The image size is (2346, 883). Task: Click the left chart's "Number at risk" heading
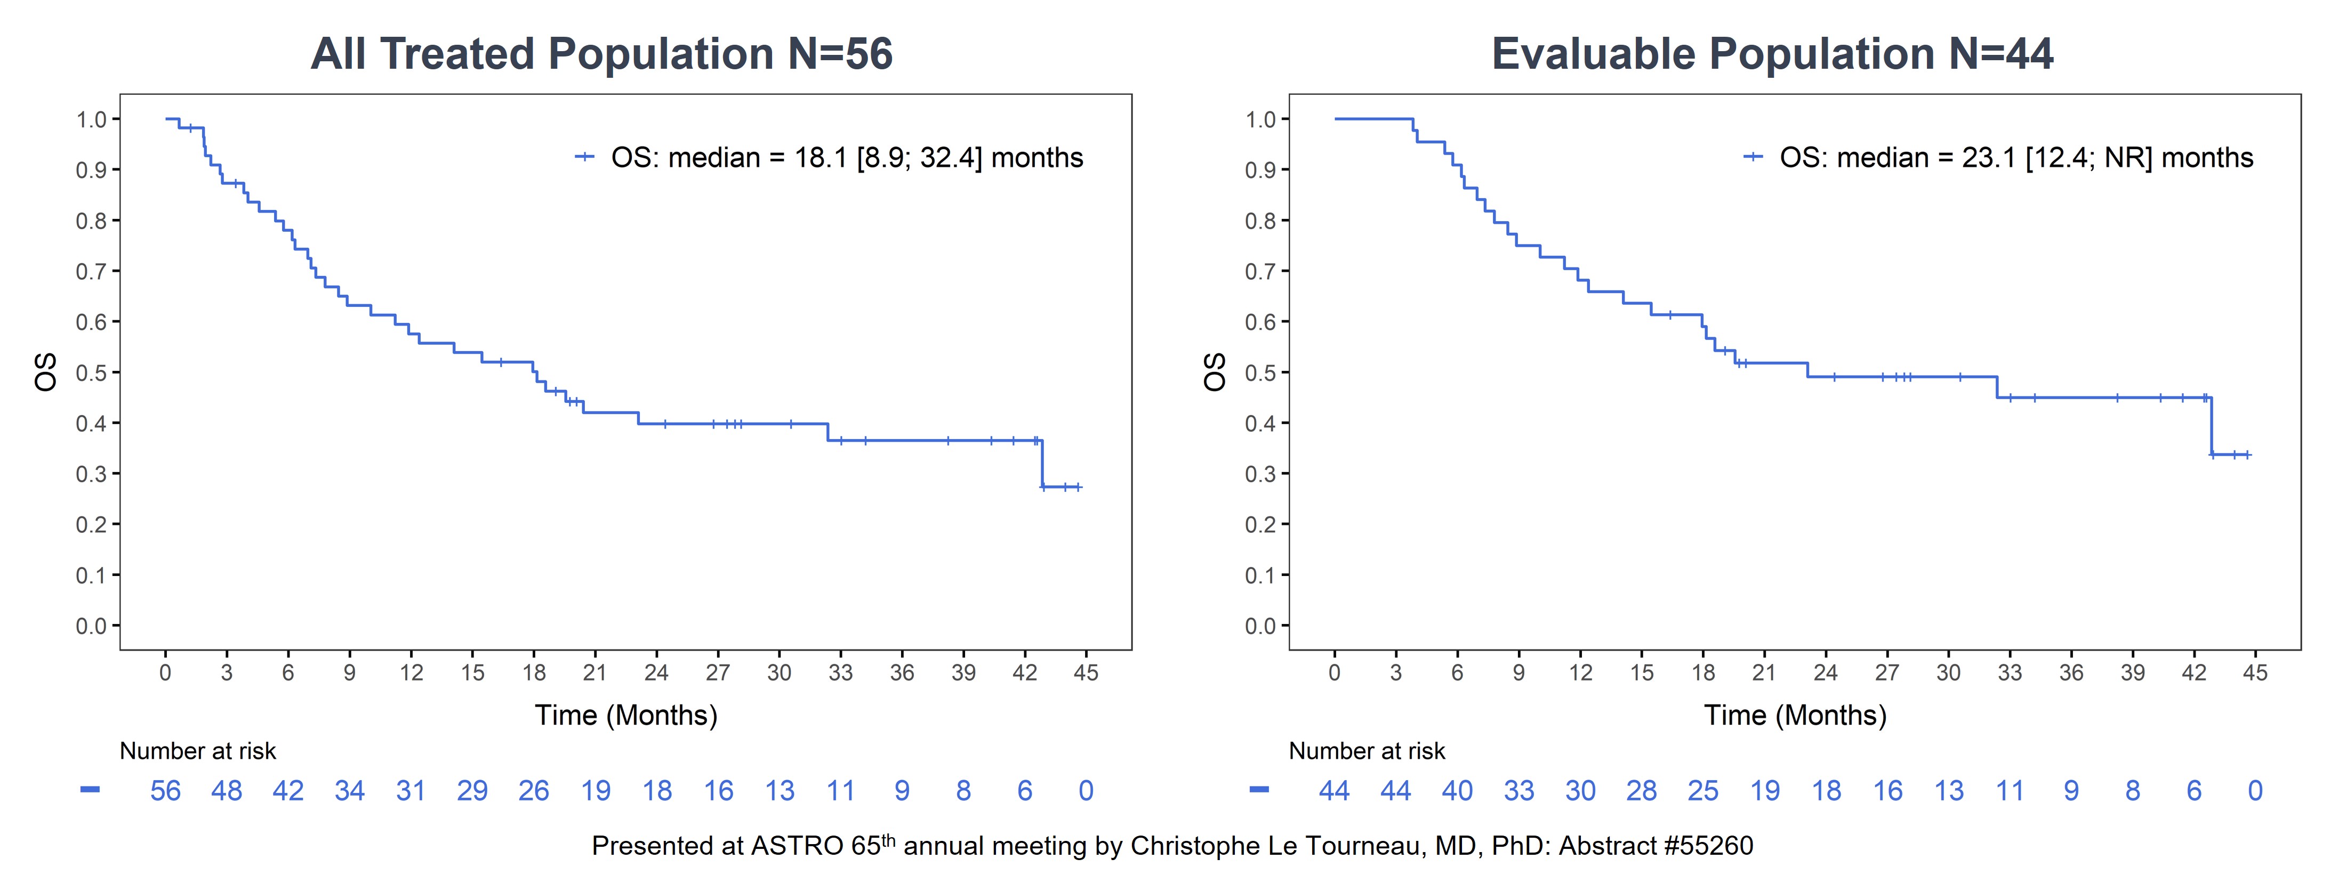pos(198,751)
